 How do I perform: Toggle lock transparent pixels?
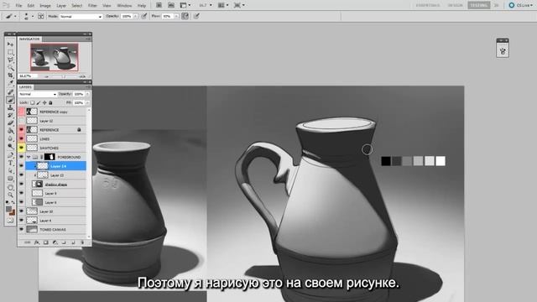32,102
